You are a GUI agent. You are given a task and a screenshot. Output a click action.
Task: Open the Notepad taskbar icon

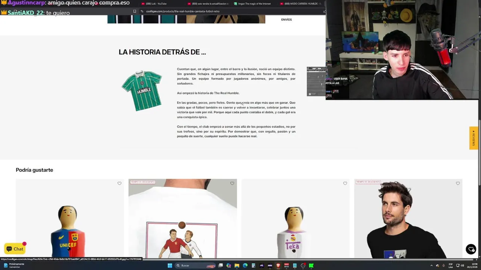pos(295,265)
